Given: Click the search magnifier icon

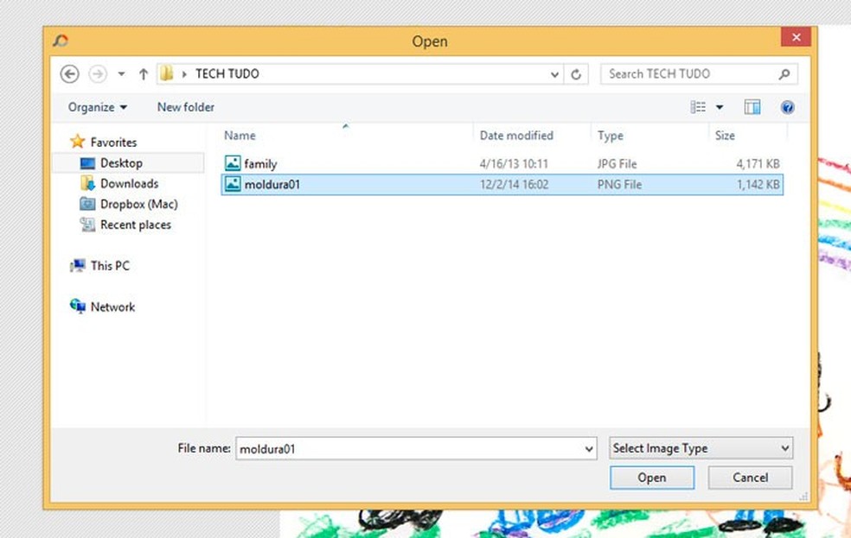Looking at the screenshot, I should [784, 74].
